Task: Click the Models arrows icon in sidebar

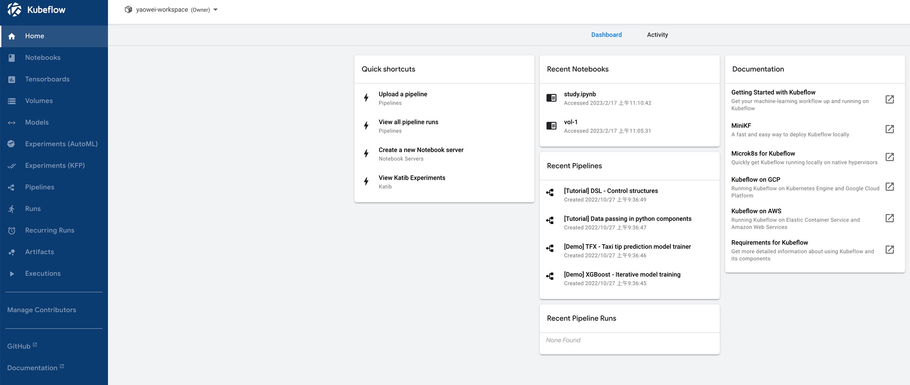Action: (12, 123)
